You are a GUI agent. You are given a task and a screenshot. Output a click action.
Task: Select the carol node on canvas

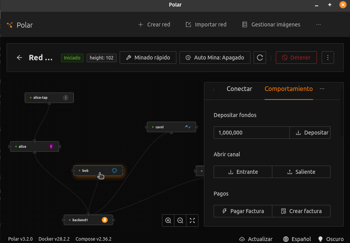[x=167, y=127]
